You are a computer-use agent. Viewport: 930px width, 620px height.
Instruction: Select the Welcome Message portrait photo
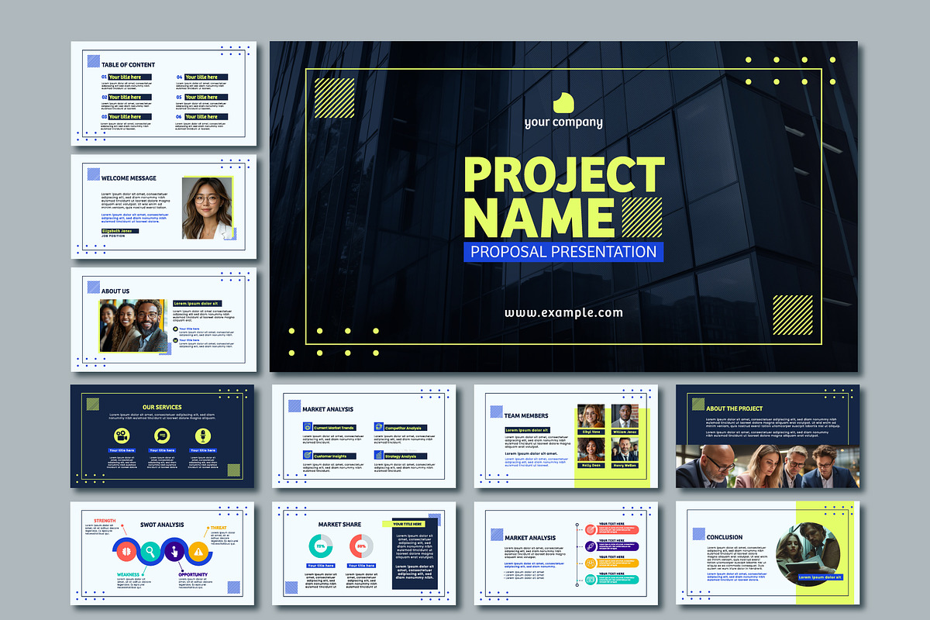(x=207, y=208)
